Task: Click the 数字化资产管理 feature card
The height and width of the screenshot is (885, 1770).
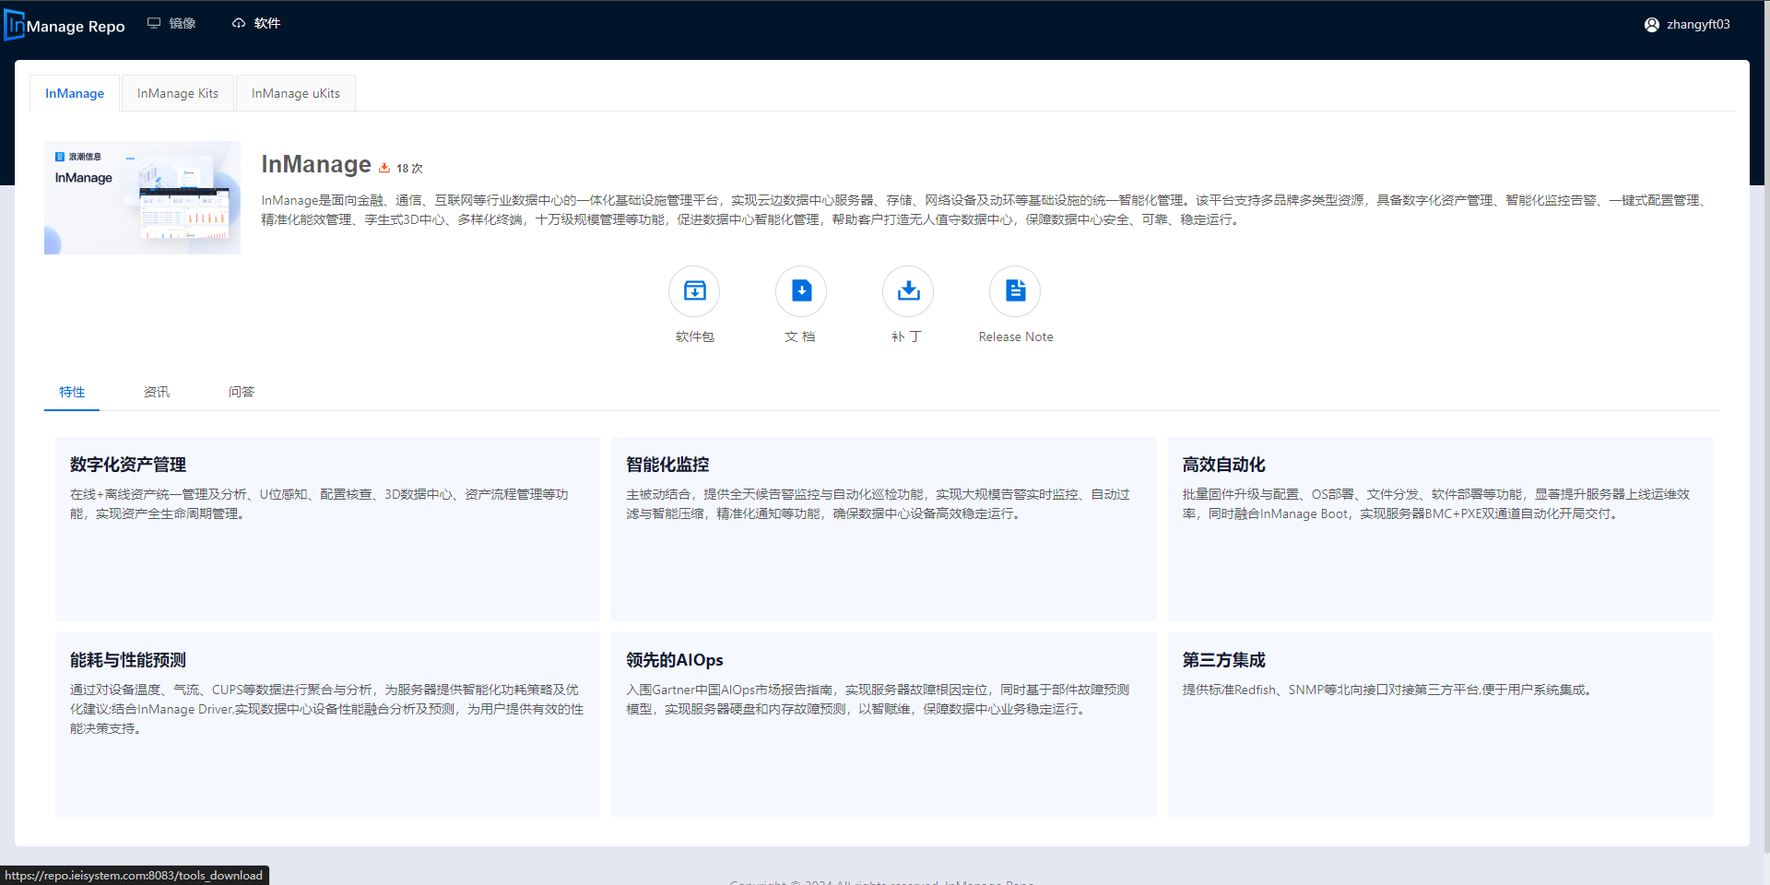Action: (327, 528)
